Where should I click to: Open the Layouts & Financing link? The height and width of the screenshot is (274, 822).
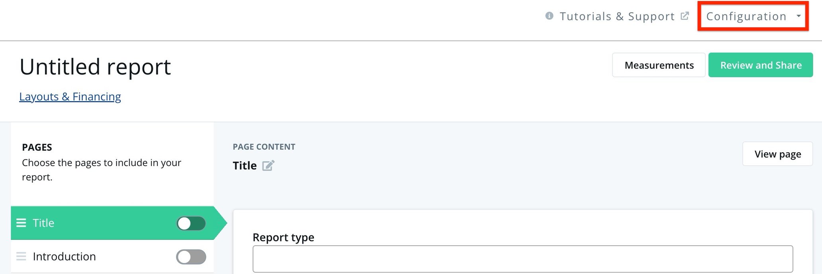[70, 96]
